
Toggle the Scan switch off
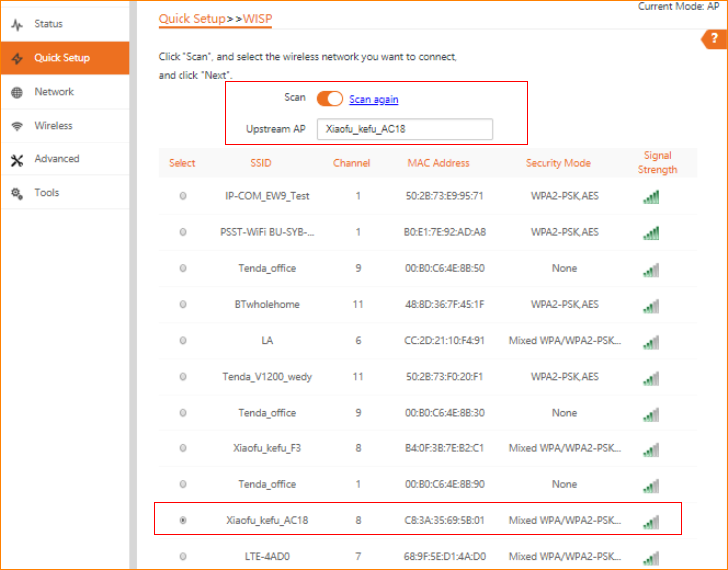click(329, 99)
